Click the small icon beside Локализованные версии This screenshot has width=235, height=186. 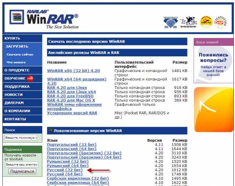click(x=51, y=130)
